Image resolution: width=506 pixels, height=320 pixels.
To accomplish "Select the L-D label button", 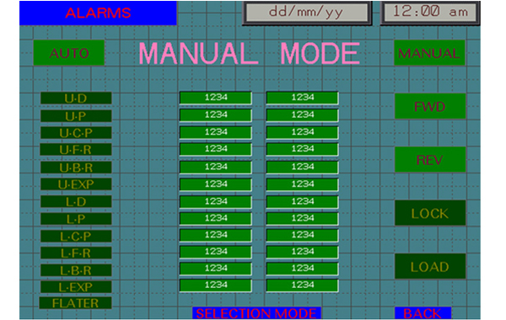I will point(76,202).
